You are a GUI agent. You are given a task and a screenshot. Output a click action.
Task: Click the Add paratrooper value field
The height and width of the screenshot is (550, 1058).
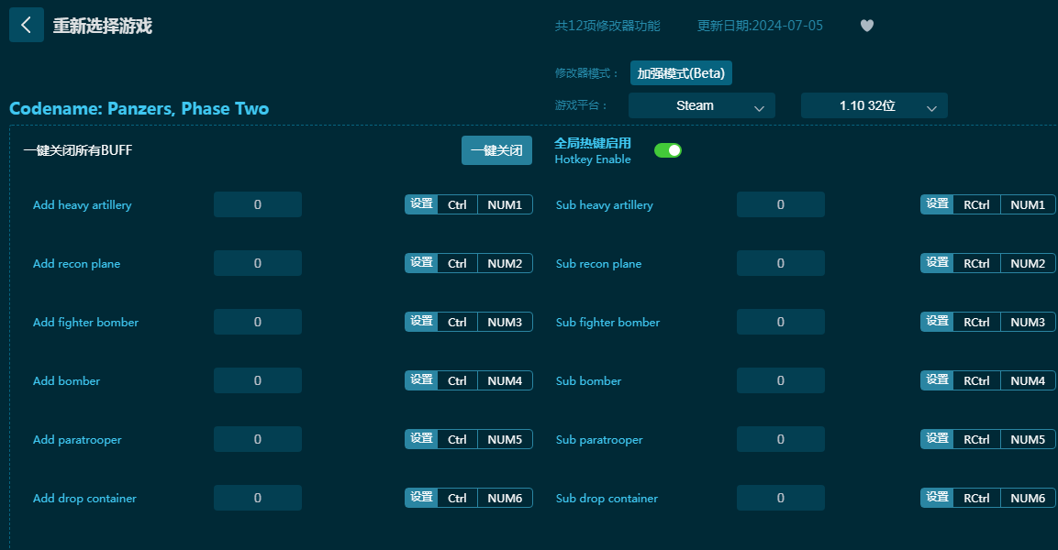[258, 439]
